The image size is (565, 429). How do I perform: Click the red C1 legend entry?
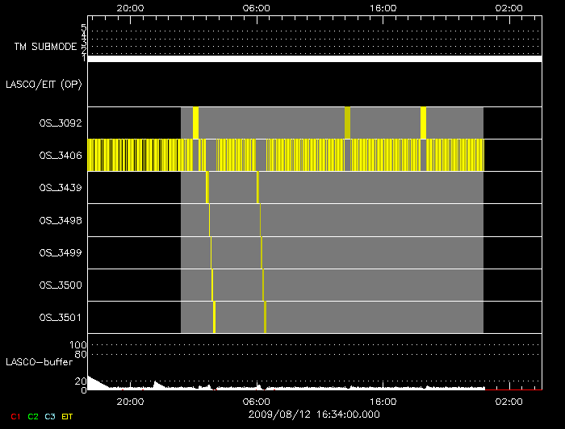point(15,416)
